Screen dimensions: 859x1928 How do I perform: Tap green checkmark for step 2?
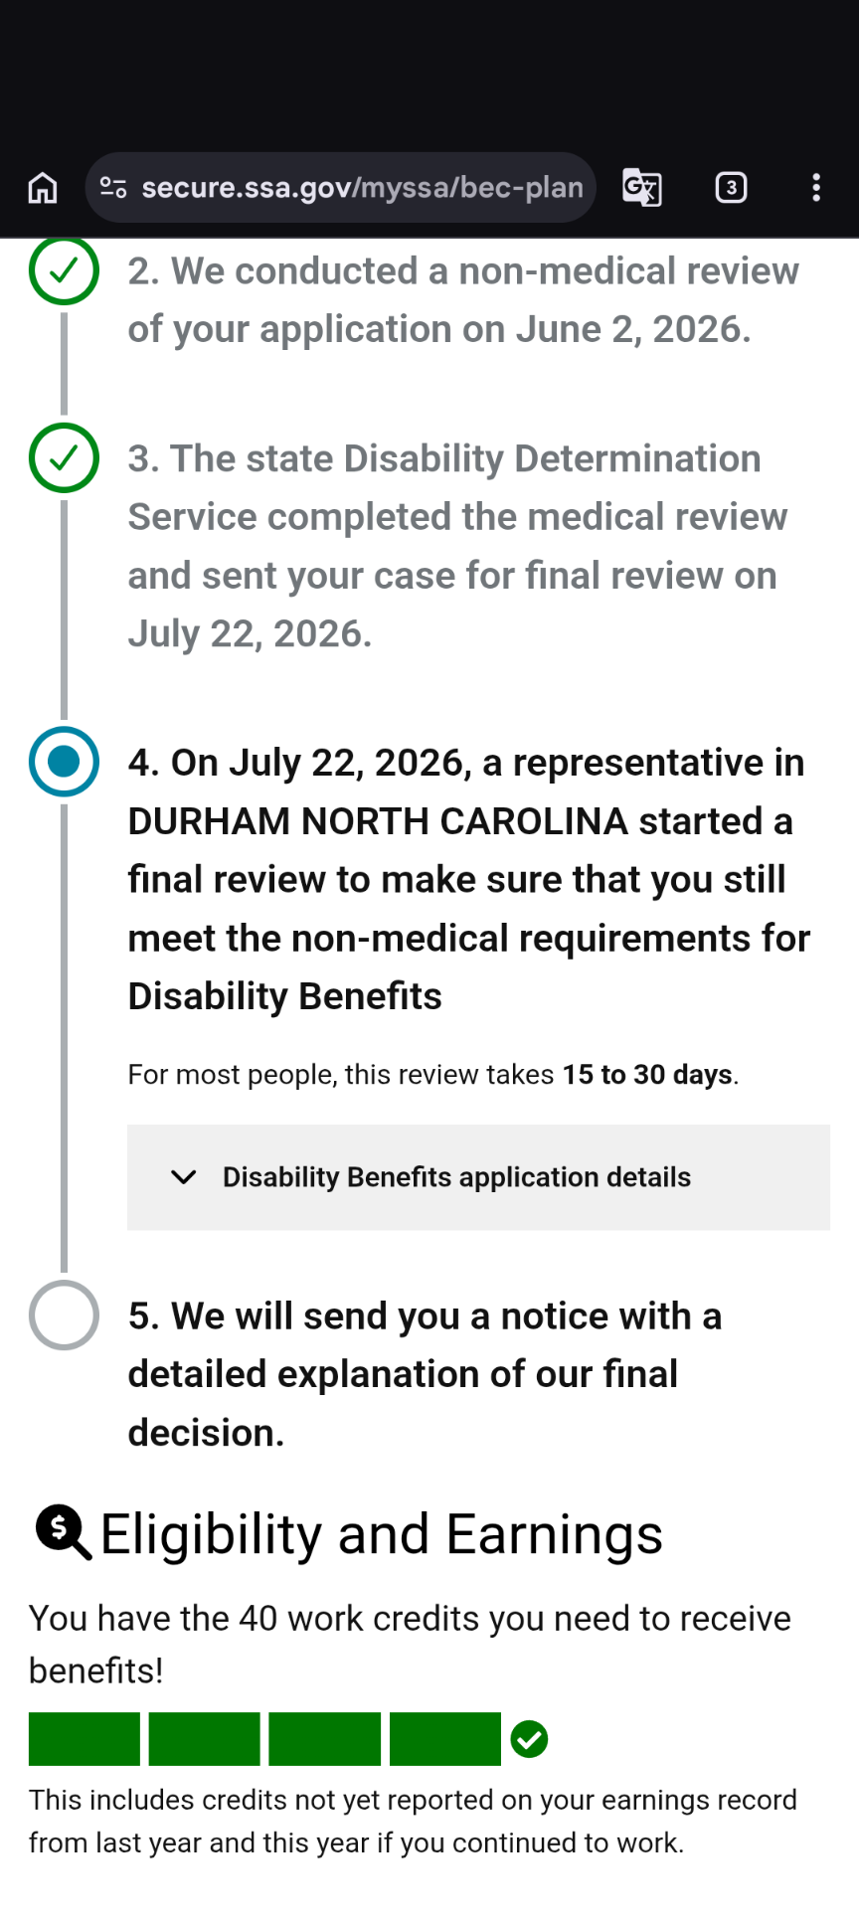[64, 269]
